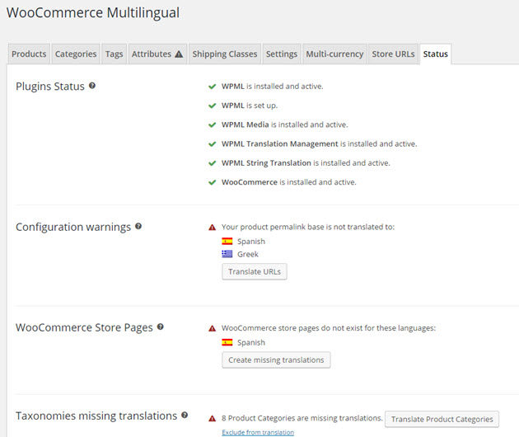The image size is (519, 437).
Task: Click Create missing translations button
Action: click(x=276, y=359)
